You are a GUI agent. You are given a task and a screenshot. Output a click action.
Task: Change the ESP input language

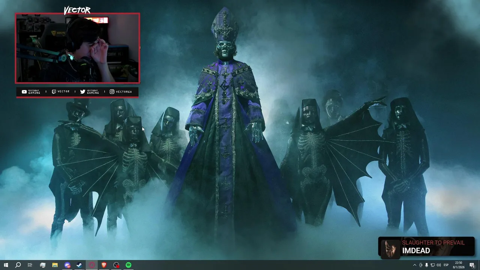(446, 265)
